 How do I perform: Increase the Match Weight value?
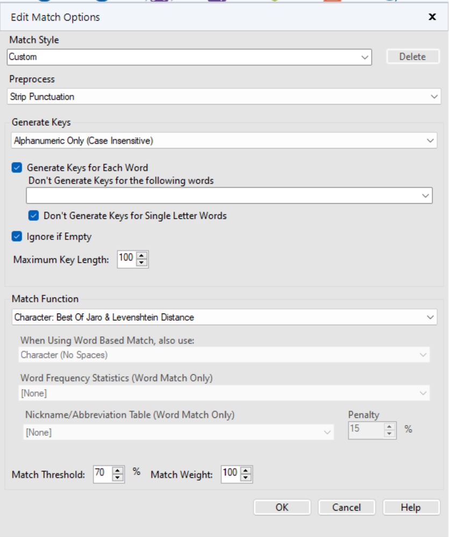click(x=246, y=471)
